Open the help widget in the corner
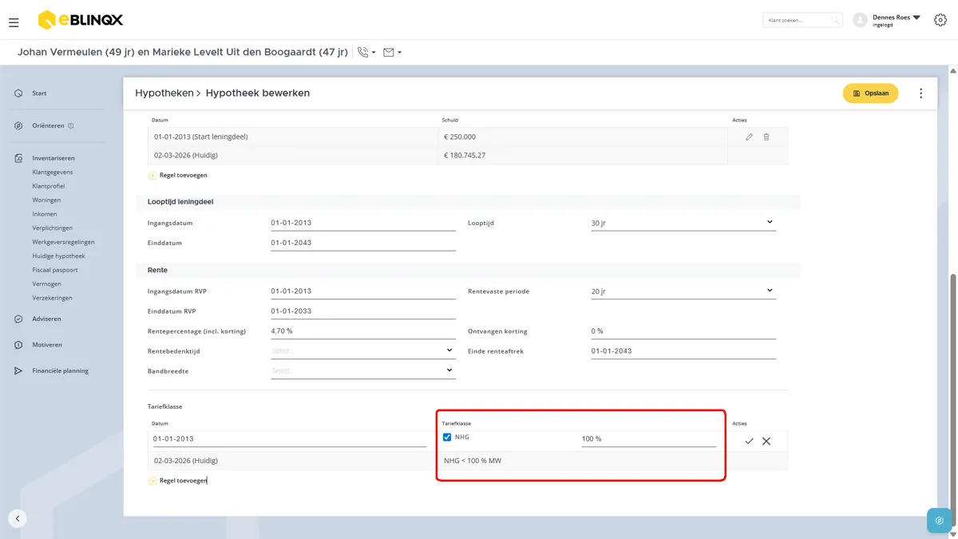This screenshot has height=539, width=958. click(940, 520)
